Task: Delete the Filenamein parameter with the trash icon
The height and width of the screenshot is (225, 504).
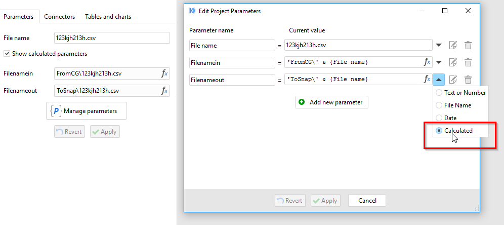Action: (468, 62)
